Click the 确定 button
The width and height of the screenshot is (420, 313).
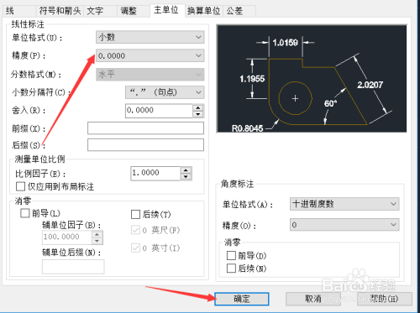point(242,299)
